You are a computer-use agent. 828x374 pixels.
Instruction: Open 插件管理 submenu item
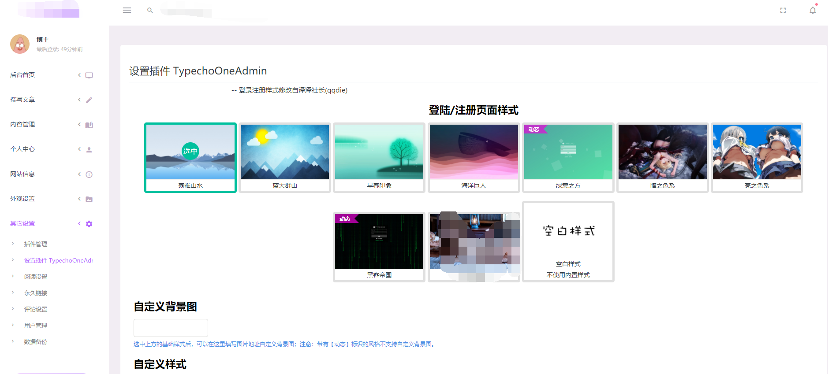coord(36,244)
